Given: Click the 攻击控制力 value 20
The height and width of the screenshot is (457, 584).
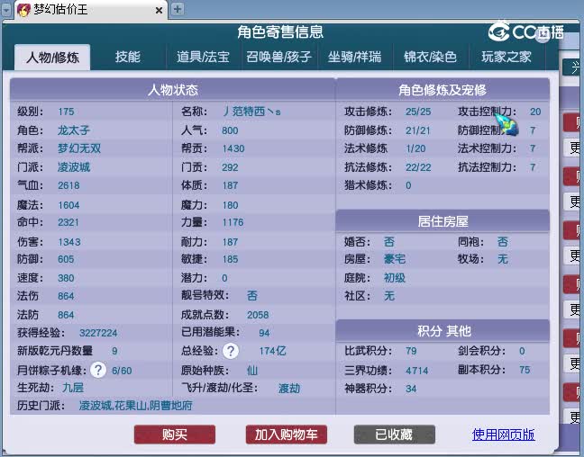Looking at the screenshot, I should pos(535,112).
